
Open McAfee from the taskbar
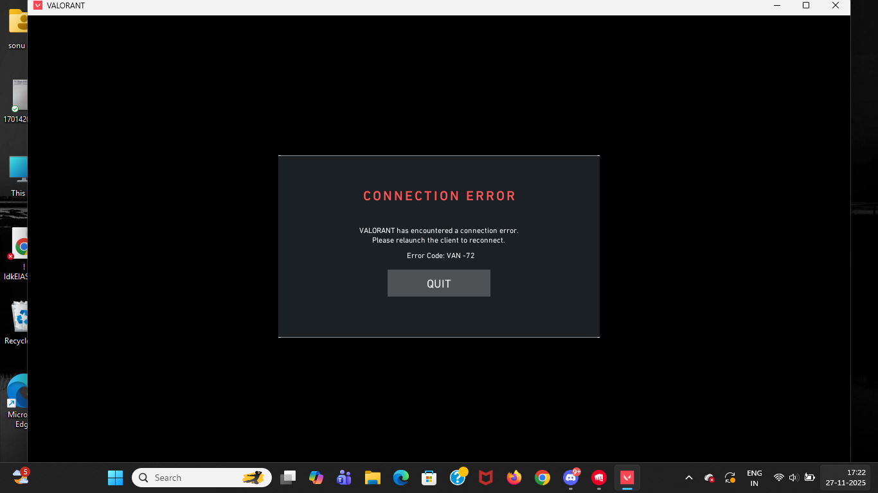[486, 478]
